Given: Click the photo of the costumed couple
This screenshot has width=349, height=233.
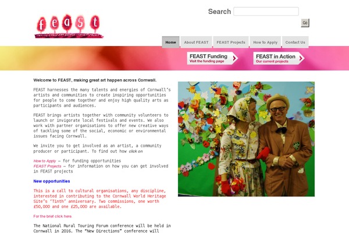Looking at the screenshot, I should tap(246, 139).
